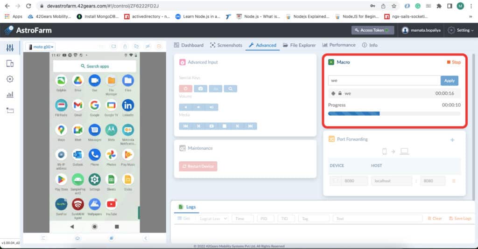Focus the macro name input field
The height and width of the screenshot is (249, 478).
[x=384, y=81]
